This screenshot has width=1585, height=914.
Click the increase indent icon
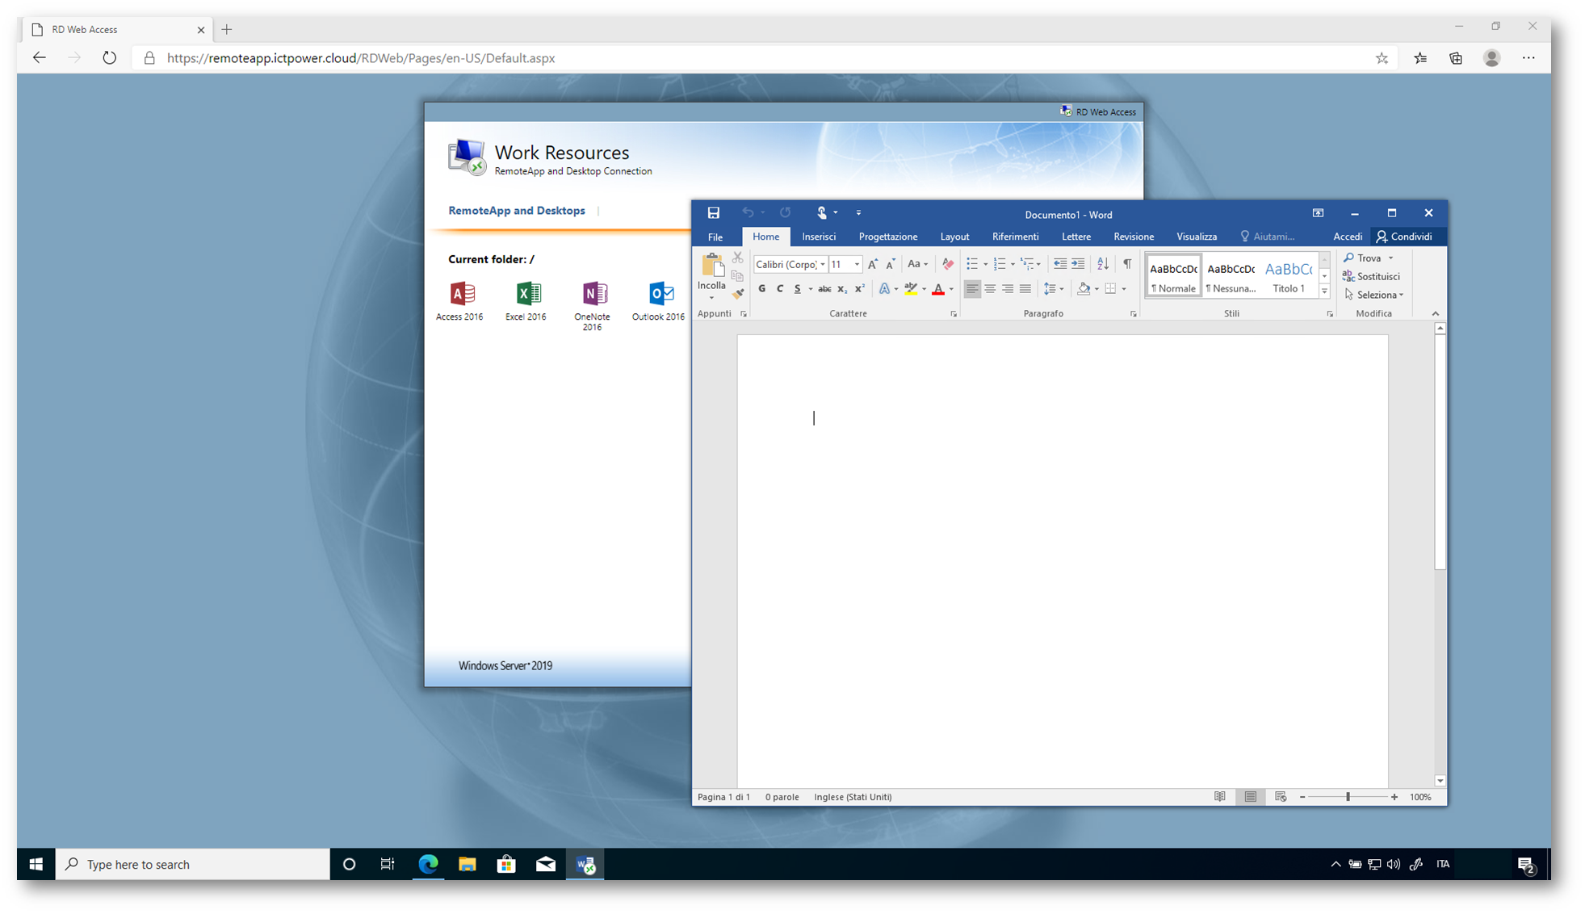[x=1078, y=264]
